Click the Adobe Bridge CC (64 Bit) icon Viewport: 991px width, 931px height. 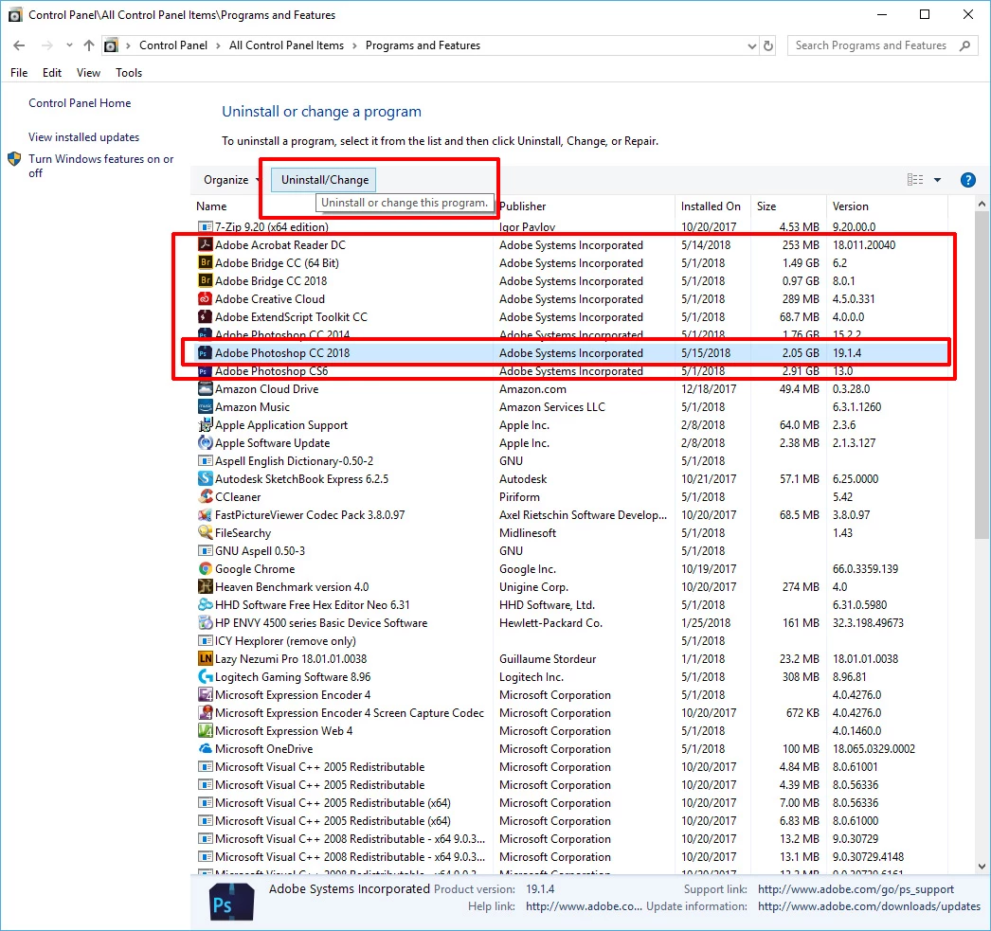pyautogui.click(x=205, y=262)
